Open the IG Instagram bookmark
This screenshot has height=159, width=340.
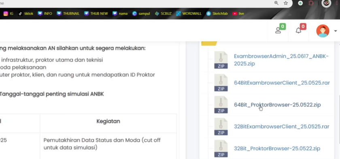(8, 14)
